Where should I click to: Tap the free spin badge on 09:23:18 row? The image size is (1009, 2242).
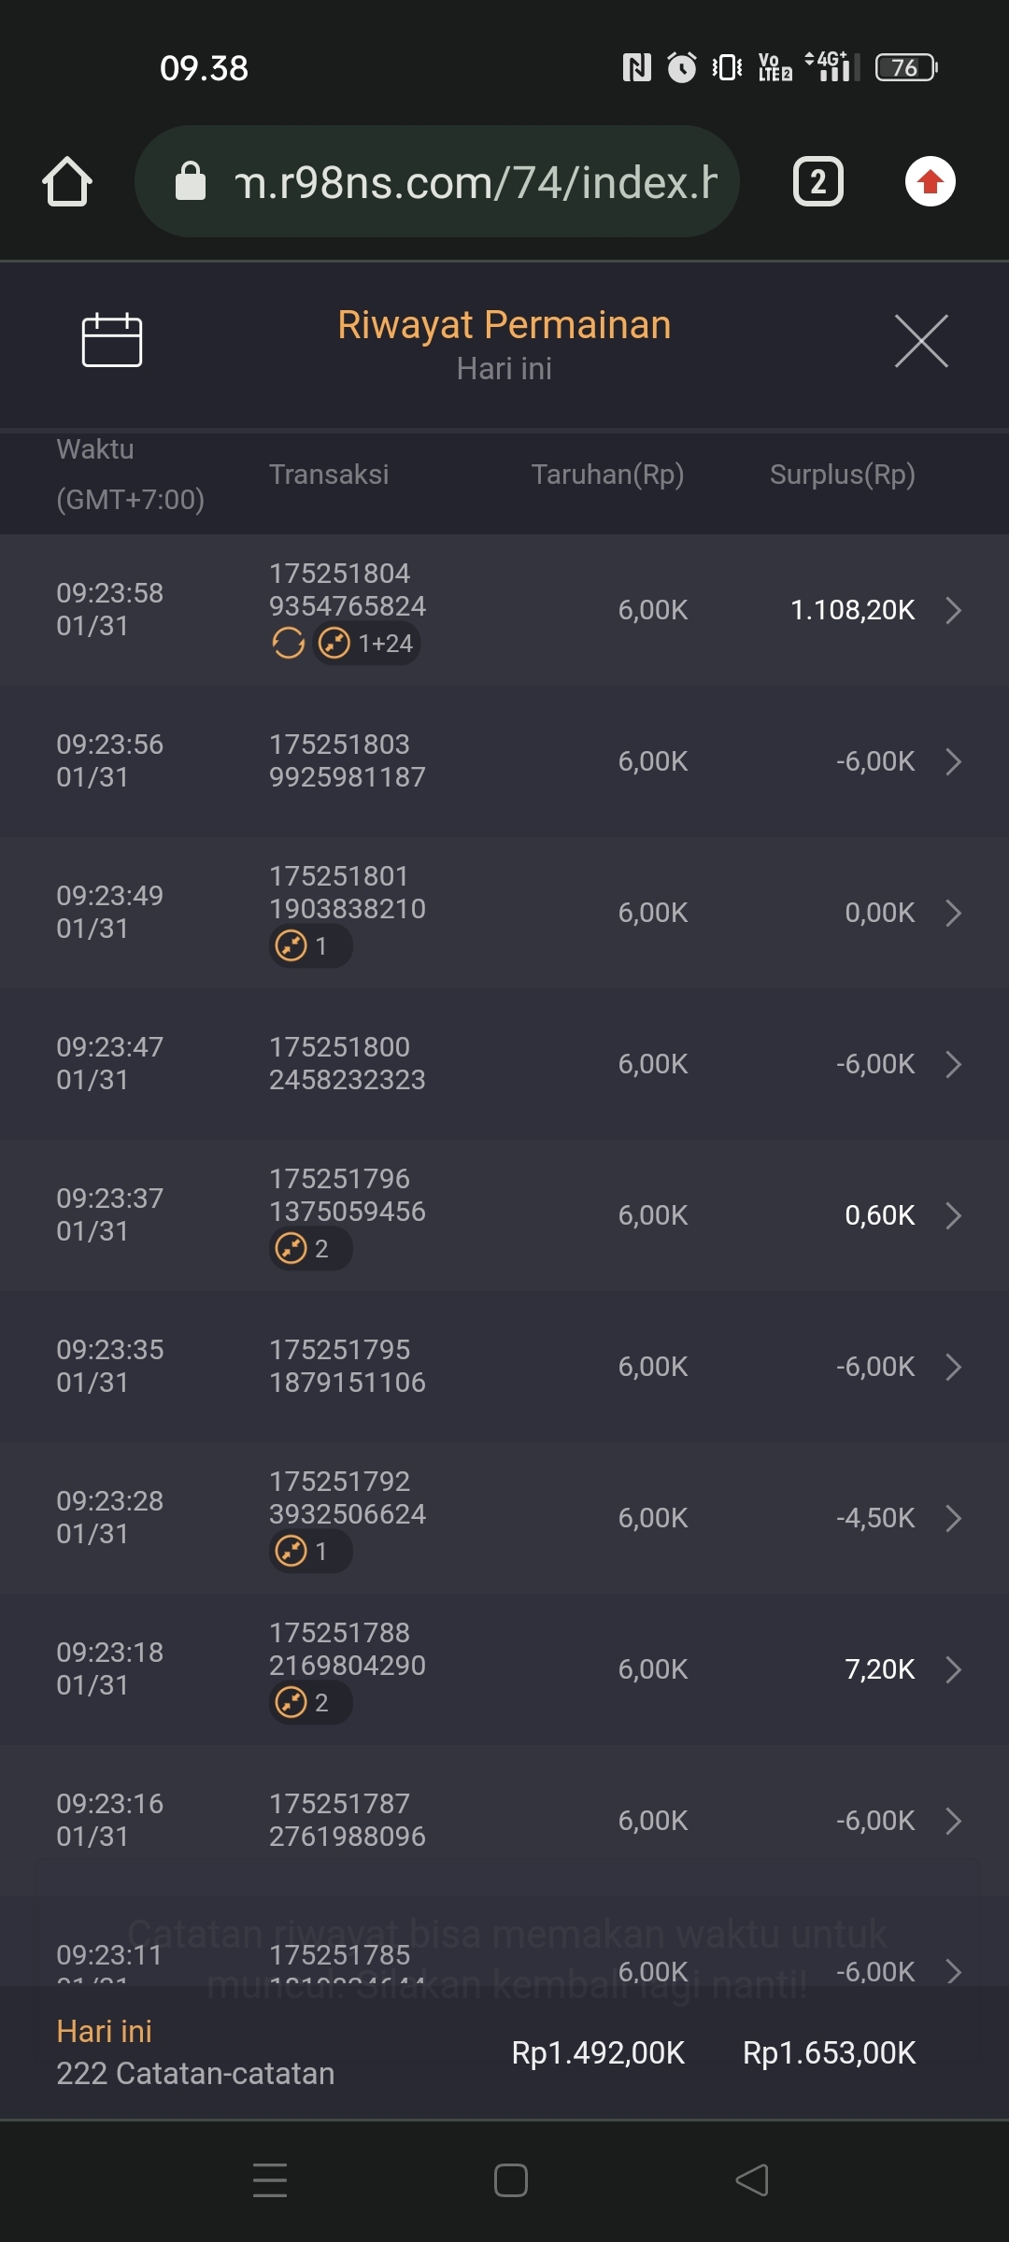pyautogui.click(x=310, y=1703)
